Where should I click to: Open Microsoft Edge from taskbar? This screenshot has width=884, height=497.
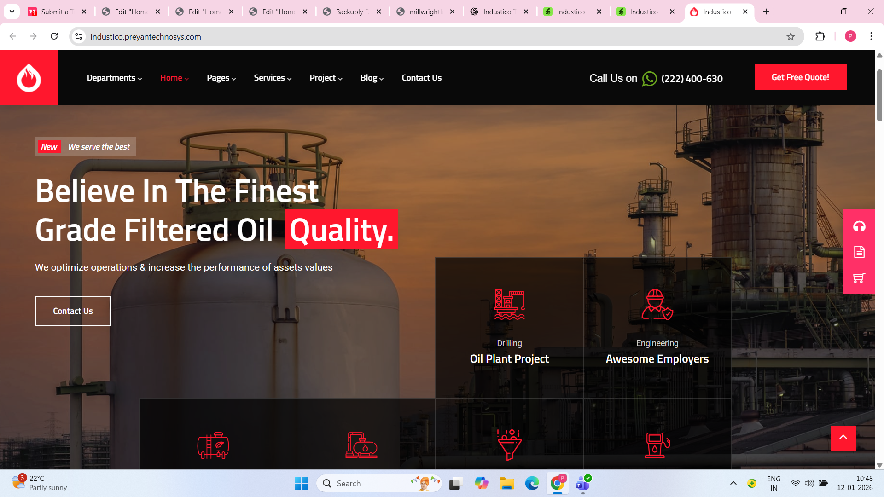coord(532,483)
